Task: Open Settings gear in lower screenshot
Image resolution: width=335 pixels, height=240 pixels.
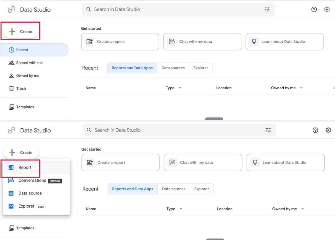Action: coord(328,130)
